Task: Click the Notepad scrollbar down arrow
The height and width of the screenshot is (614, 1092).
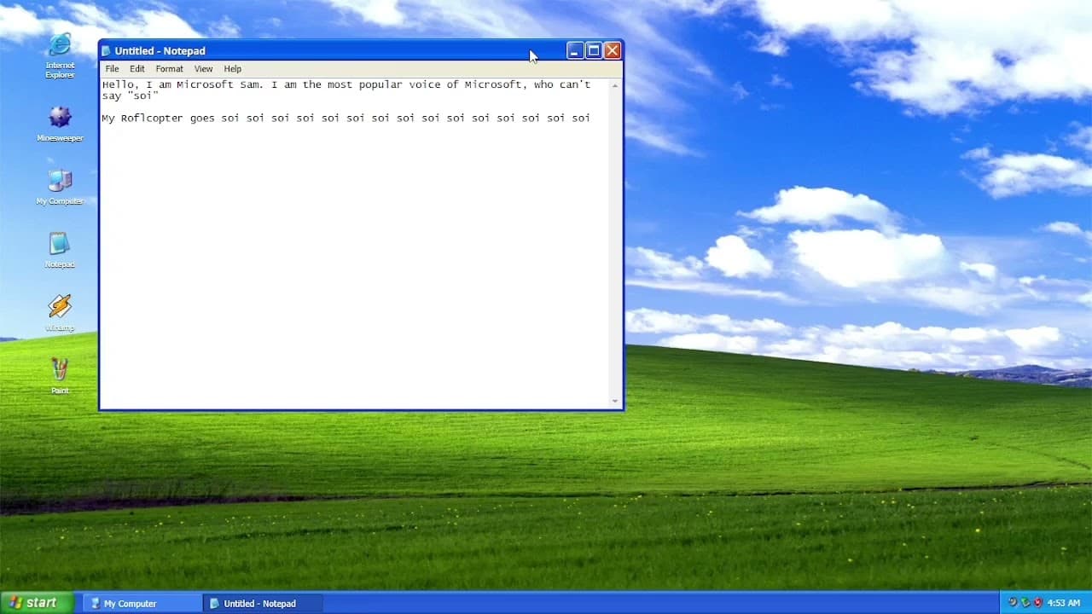Action: [x=615, y=401]
